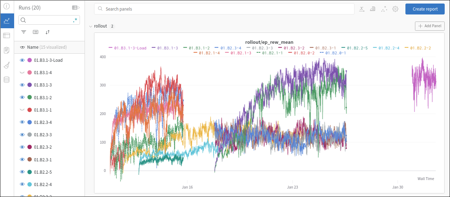Open the Sweeps brush icon in sidebar
Screen dimensions: 450x197
(x=7, y=65)
